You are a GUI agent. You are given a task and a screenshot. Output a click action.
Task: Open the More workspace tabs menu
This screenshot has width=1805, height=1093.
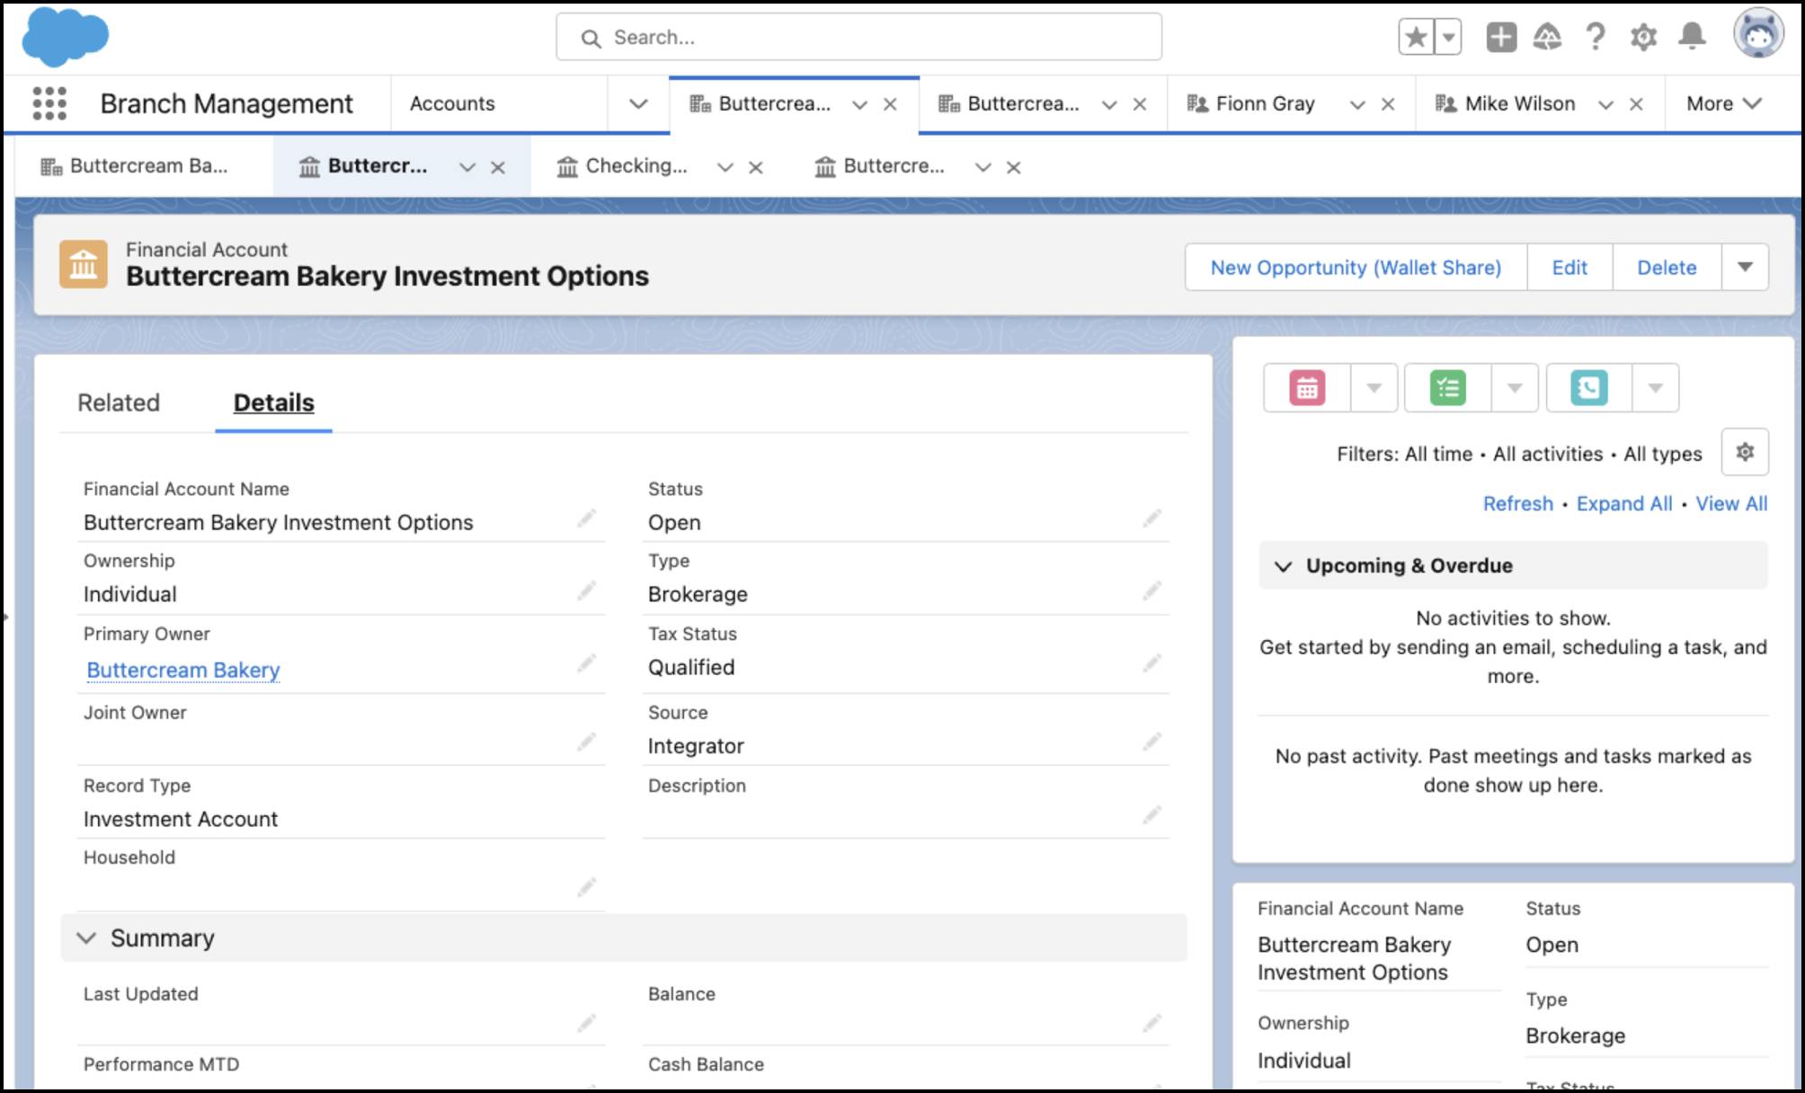pyautogui.click(x=1723, y=103)
